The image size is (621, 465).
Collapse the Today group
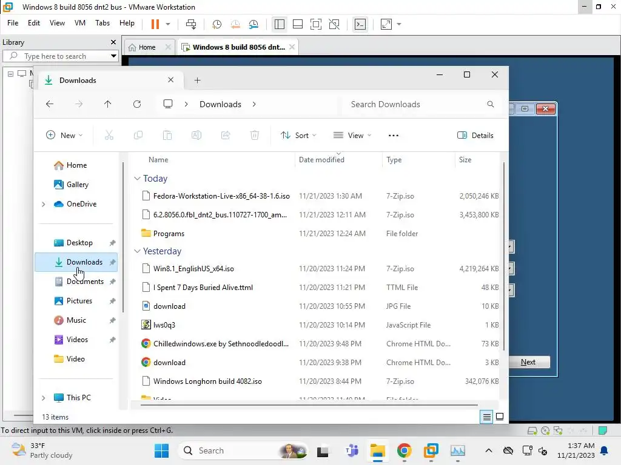(x=137, y=179)
